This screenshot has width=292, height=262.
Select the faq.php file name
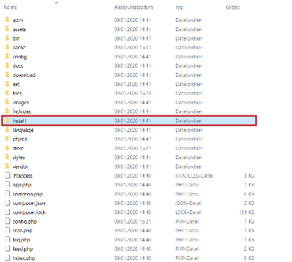(21, 239)
